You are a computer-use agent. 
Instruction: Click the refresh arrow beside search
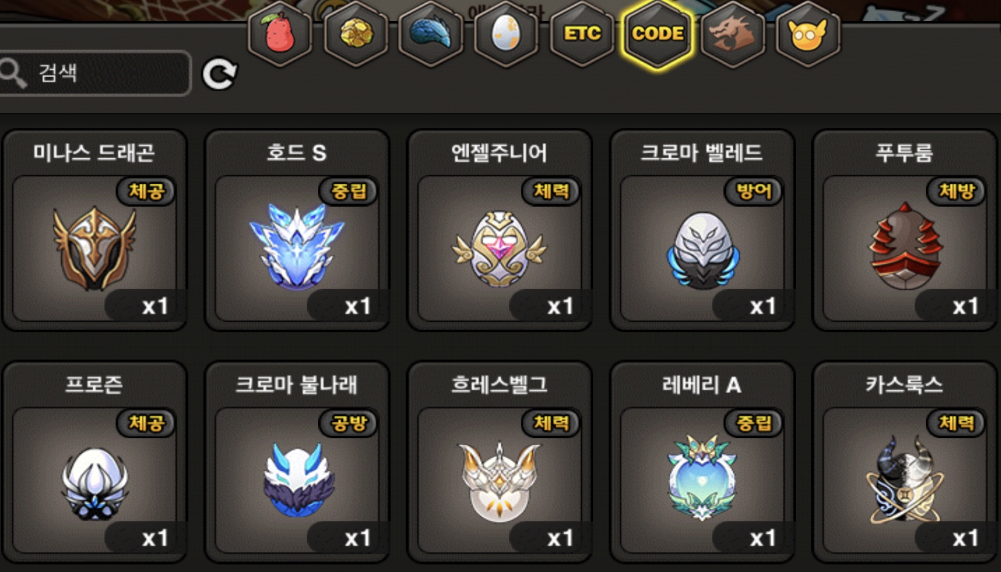pyautogui.click(x=219, y=73)
